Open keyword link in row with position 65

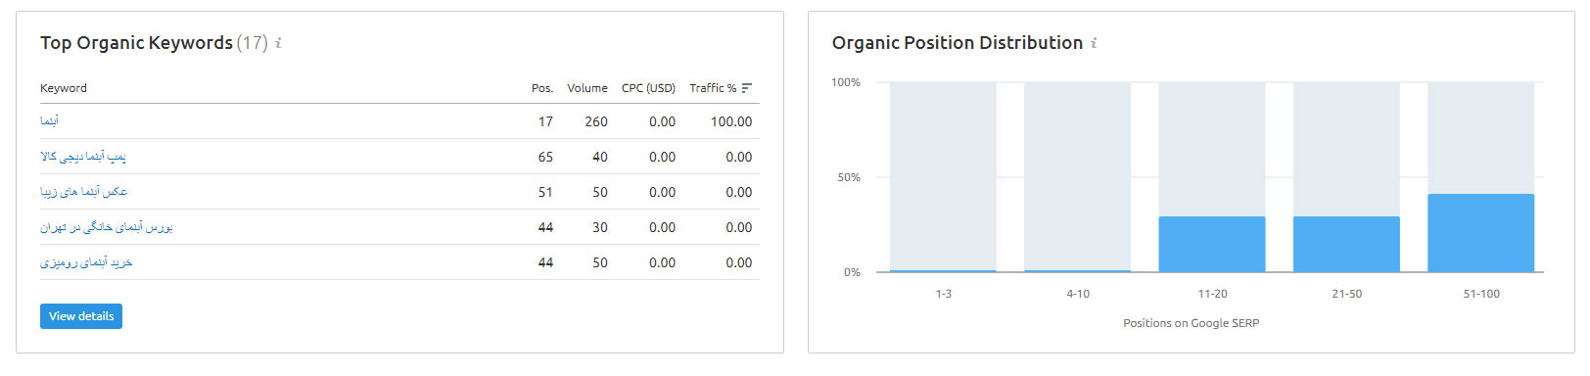[x=83, y=157]
